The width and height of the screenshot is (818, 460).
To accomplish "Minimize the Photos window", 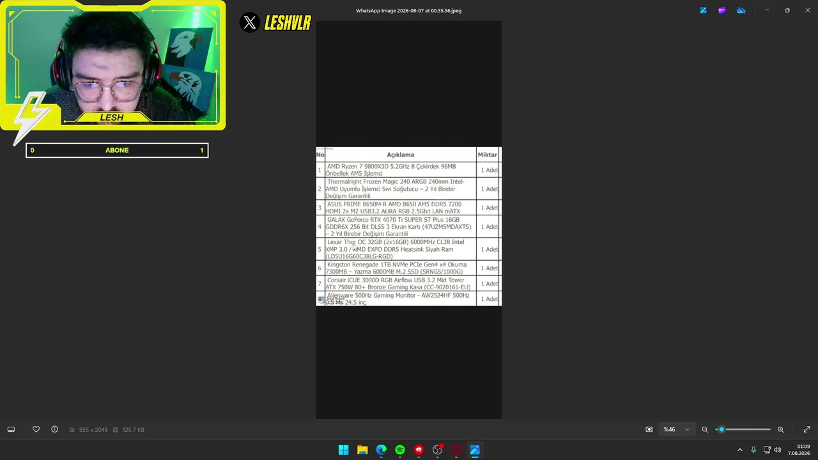I will click(x=767, y=10).
